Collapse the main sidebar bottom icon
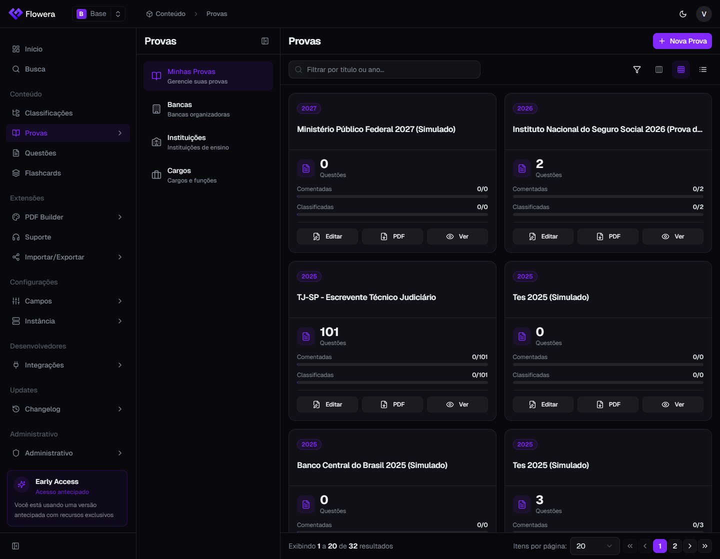This screenshot has height=559, width=720. pyautogui.click(x=15, y=546)
